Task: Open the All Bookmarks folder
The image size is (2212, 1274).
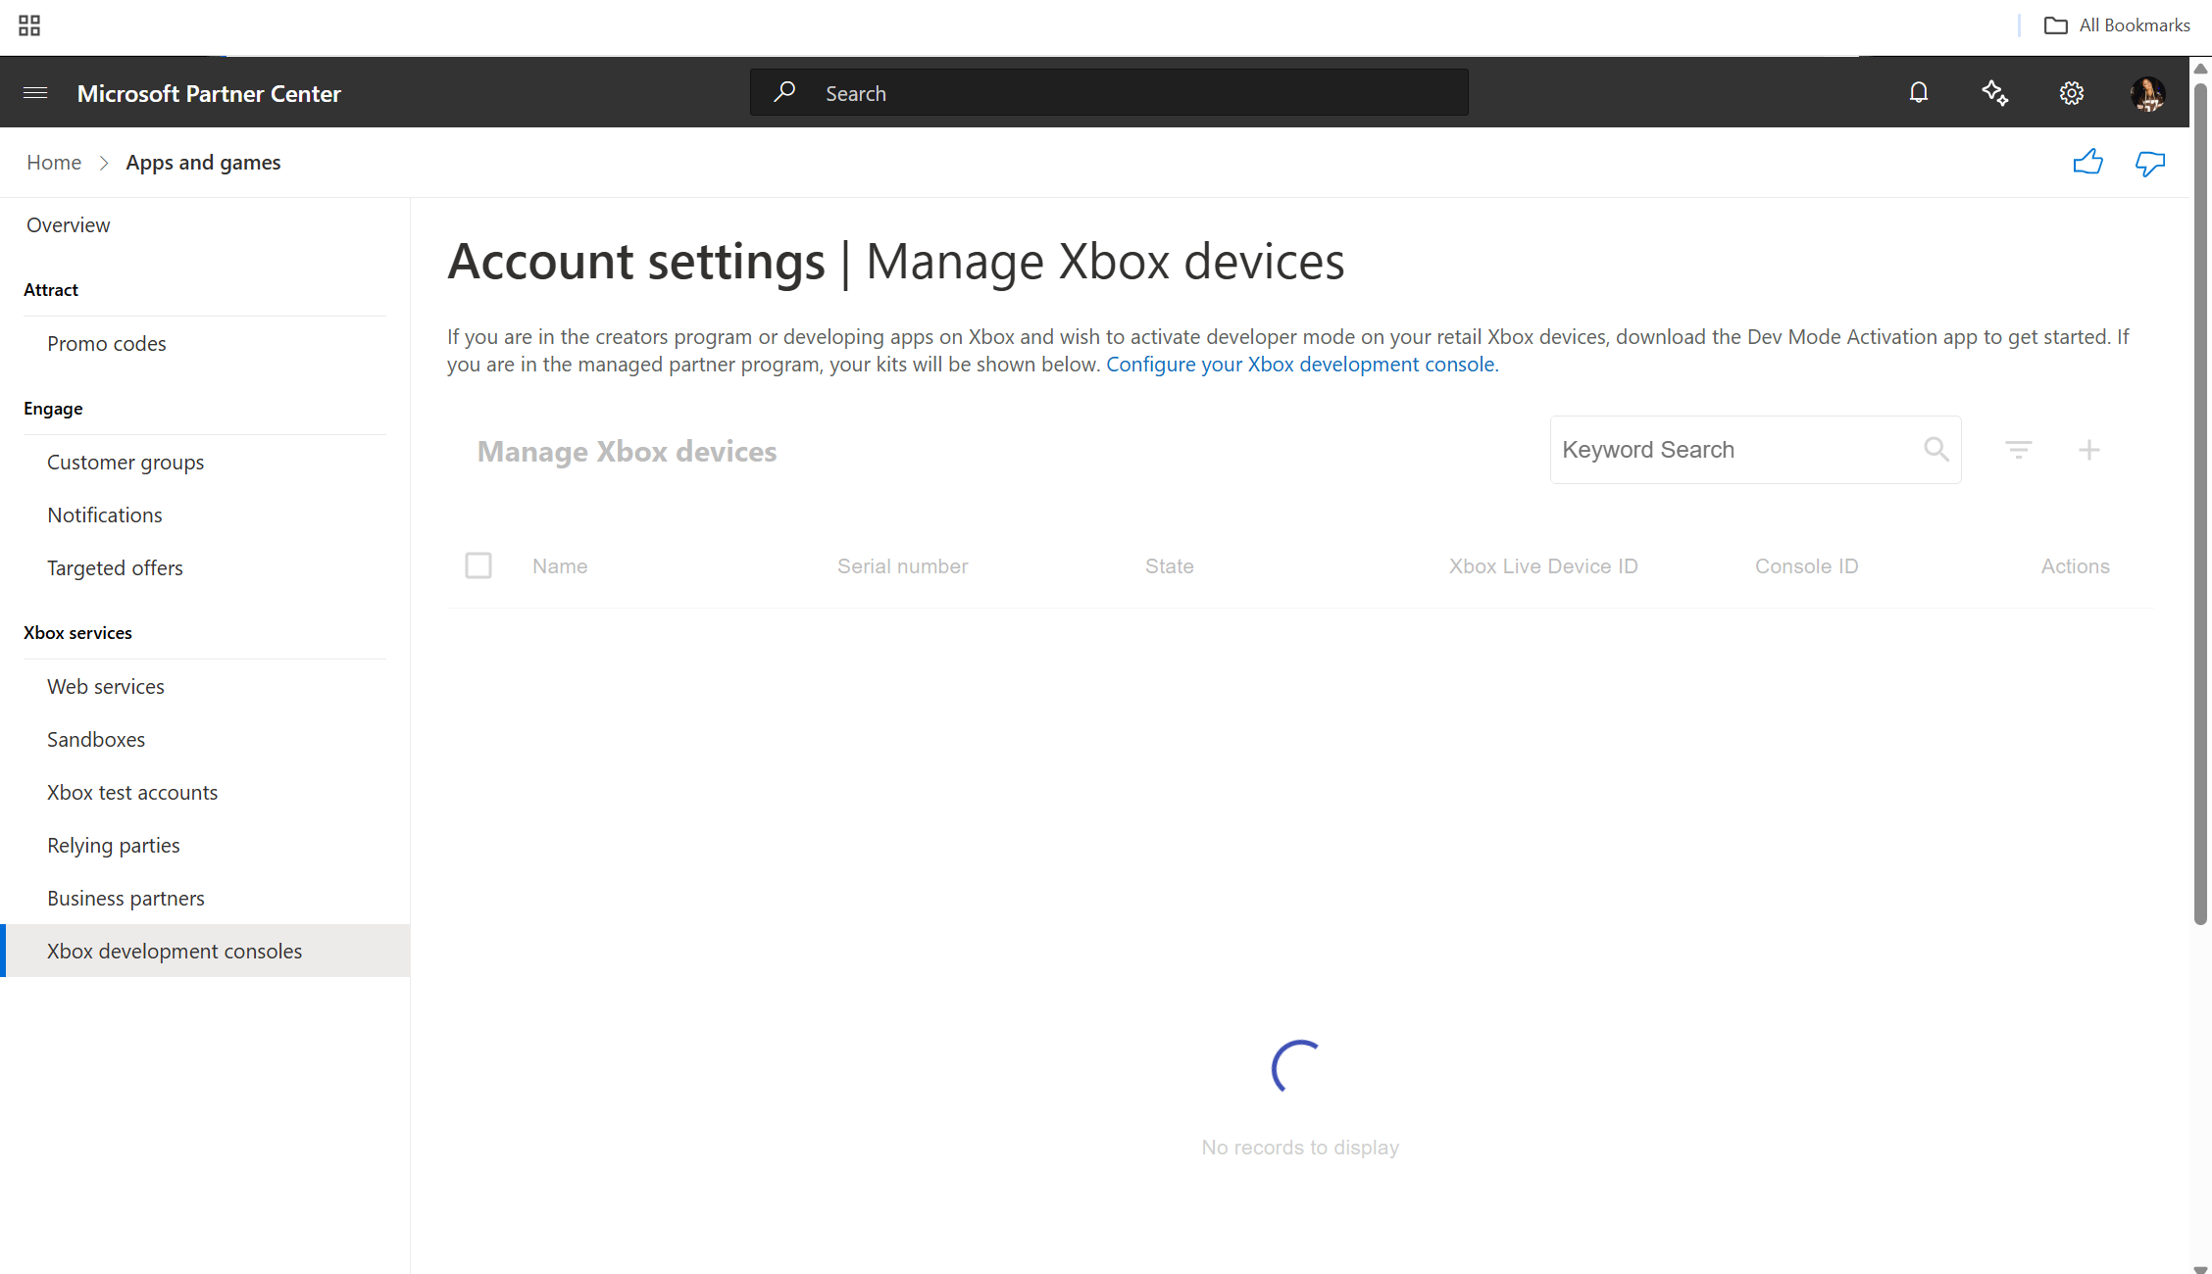Action: click(x=2117, y=25)
